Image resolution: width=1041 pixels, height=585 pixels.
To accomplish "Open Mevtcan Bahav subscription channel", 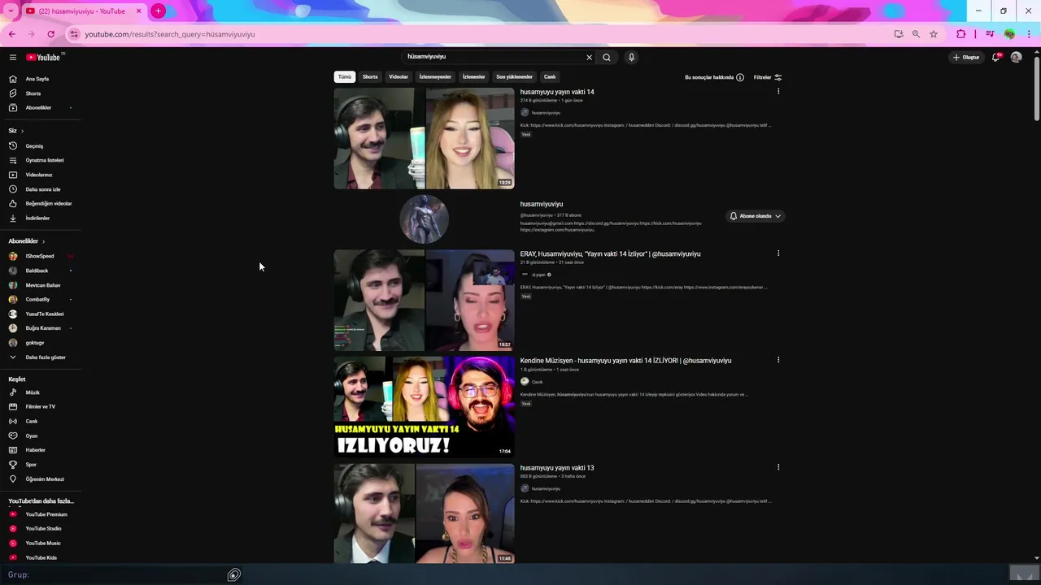I will point(41,285).
